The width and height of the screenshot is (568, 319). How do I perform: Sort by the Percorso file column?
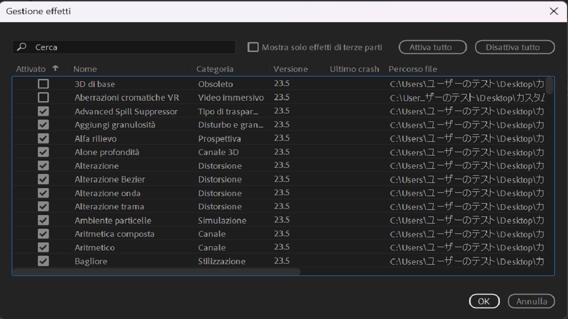(413, 69)
